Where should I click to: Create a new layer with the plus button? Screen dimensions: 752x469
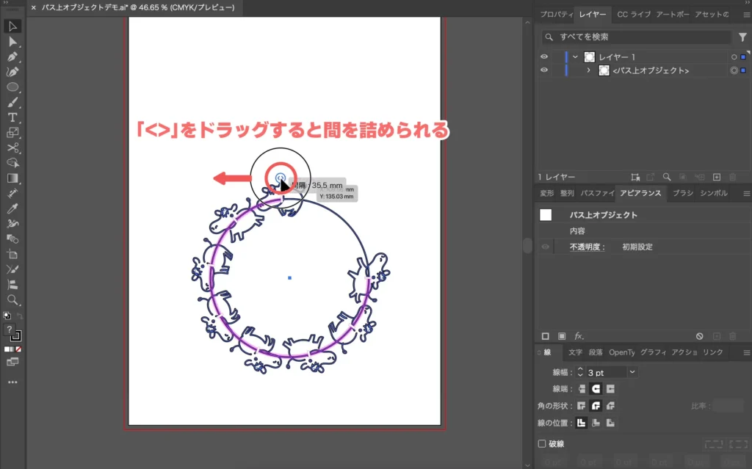pos(716,177)
